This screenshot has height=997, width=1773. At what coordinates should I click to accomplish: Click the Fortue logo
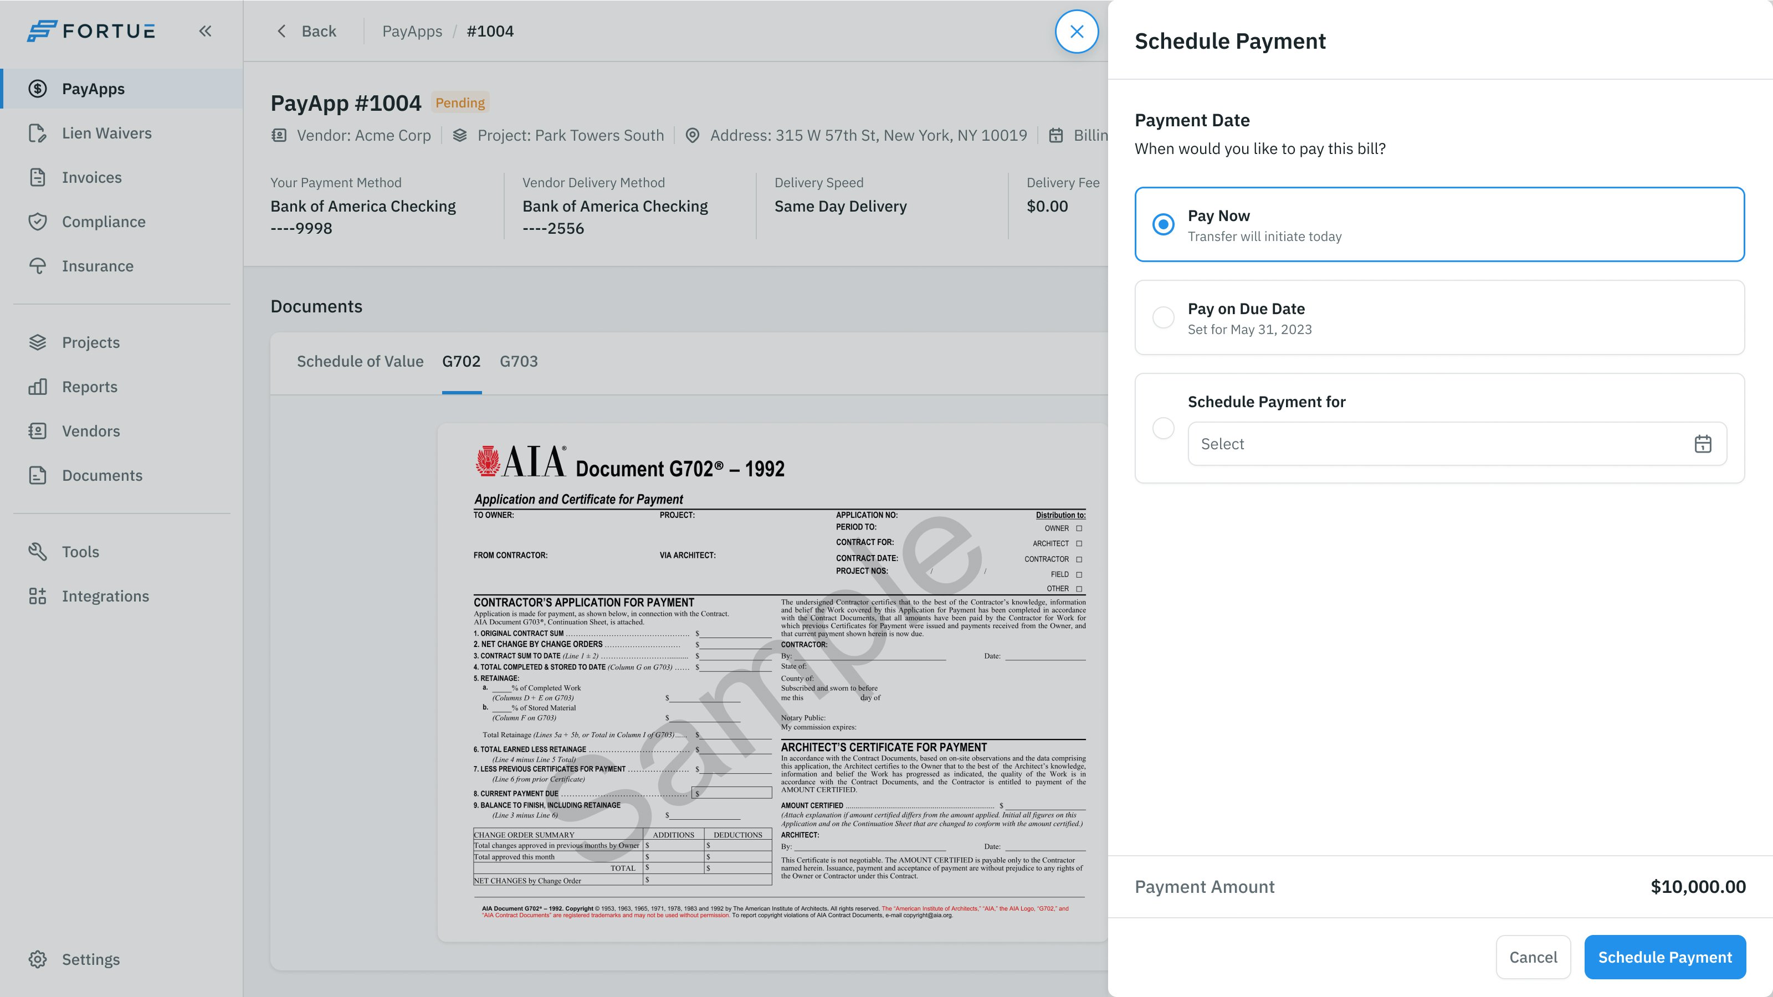(91, 31)
